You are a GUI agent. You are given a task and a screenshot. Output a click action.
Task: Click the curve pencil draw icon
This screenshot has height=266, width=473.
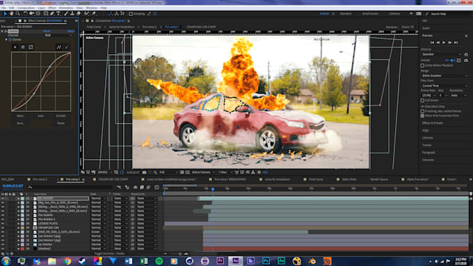[x=66, y=47]
